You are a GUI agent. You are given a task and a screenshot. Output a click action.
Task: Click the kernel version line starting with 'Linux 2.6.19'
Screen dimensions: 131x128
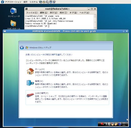pos(45,19)
